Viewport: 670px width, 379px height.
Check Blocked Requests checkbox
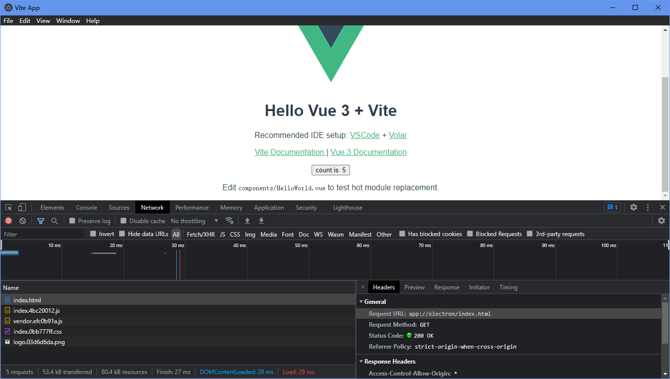470,234
